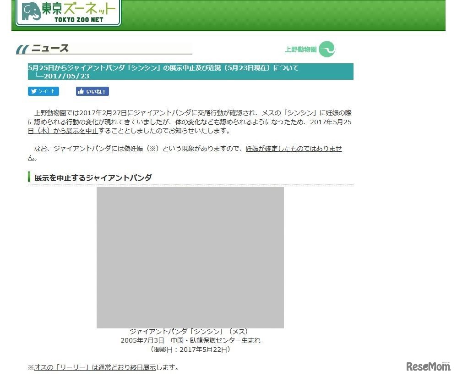Select the ニュース section heading
Image resolution: width=457 pixels, height=377 pixels.
click(x=50, y=47)
